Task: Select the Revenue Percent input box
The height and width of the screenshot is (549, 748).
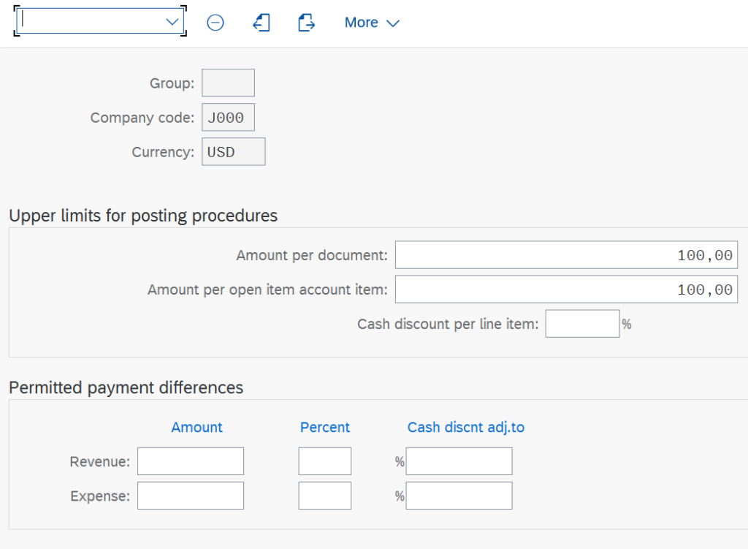Action: coord(325,461)
